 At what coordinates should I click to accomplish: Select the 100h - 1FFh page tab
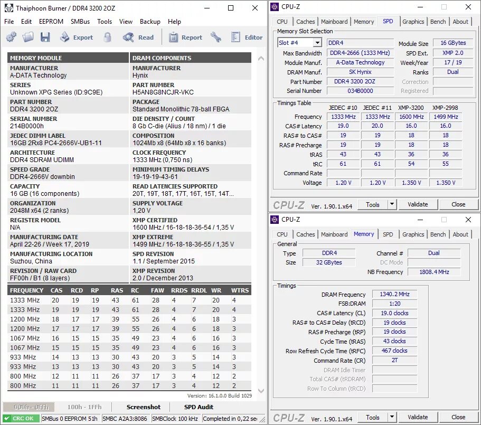(x=84, y=407)
